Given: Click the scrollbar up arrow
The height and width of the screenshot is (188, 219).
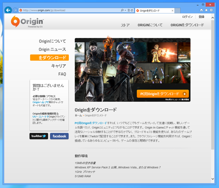Looking at the screenshot, I should tap(212, 18).
